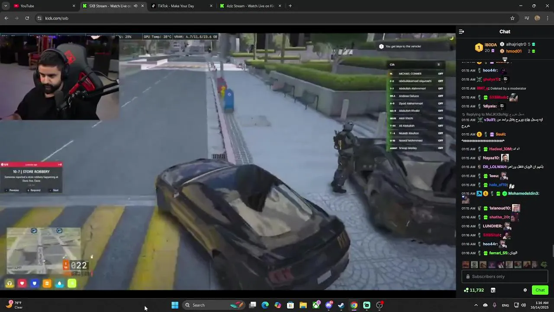Open the Windows Start menu

175,305
